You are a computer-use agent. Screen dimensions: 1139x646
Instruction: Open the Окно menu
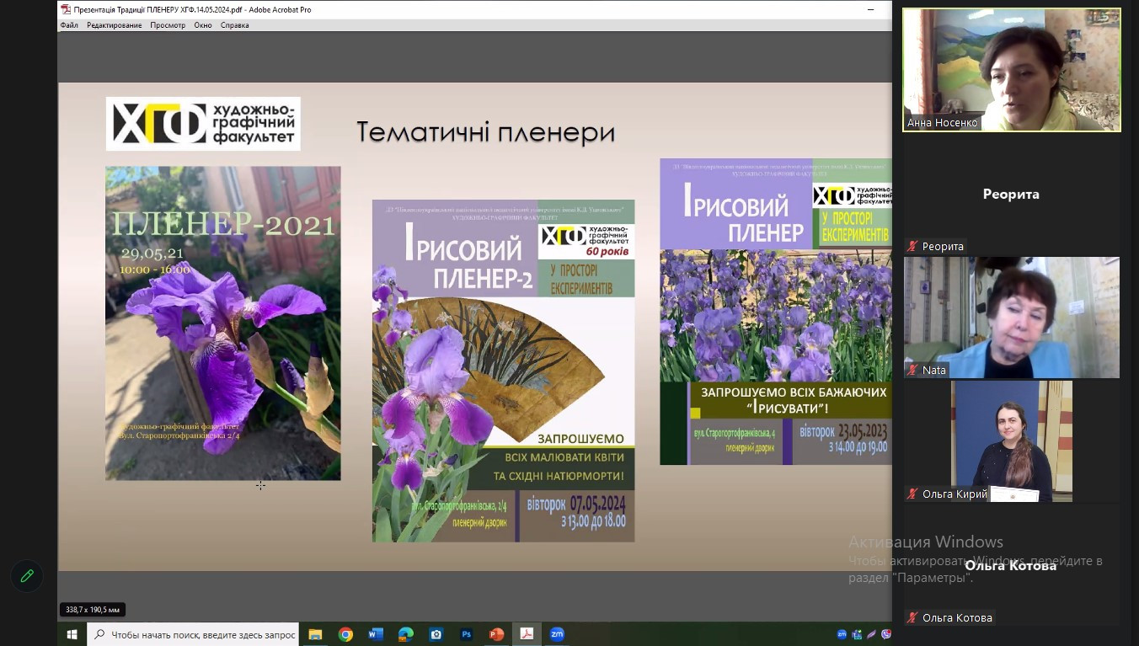point(203,25)
